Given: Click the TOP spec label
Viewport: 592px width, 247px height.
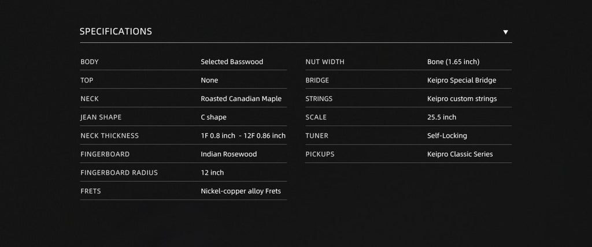Looking at the screenshot, I should pos(87,80).
